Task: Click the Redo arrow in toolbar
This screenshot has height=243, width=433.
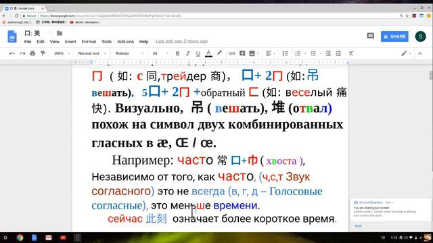Action: (x=22, y=53)
